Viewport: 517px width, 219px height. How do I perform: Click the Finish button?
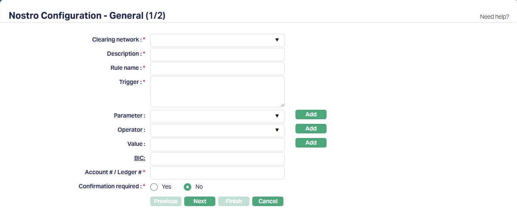[x=234, y=201]
